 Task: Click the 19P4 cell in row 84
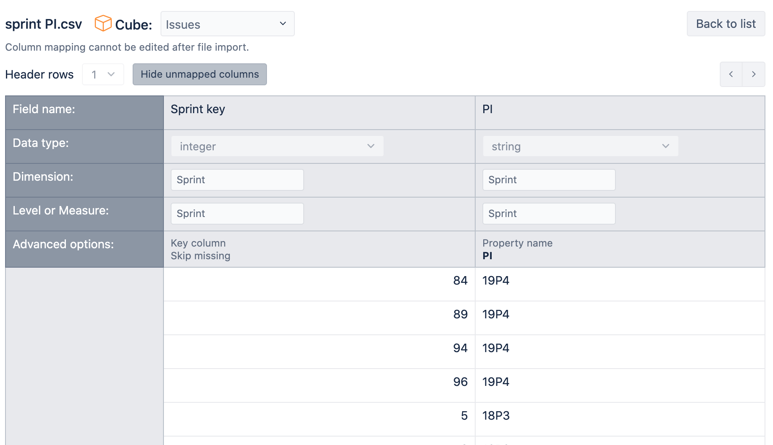point(620,284)
